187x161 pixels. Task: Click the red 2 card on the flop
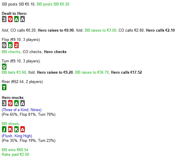click(x=16, y=46)
